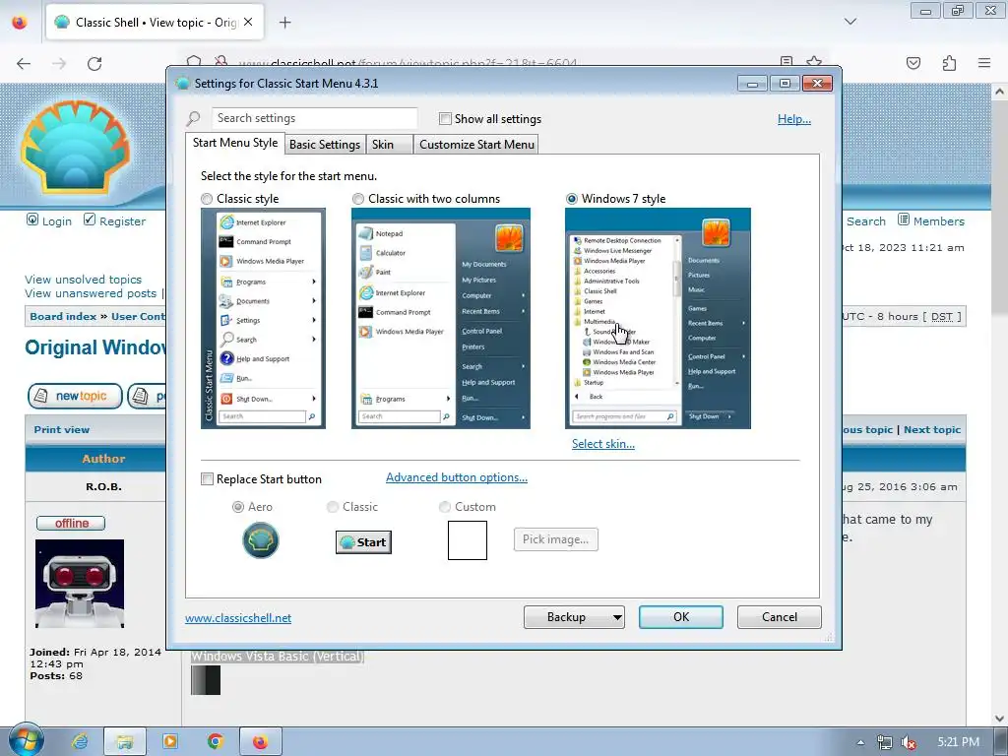Click Windows 7 style preview image
The image size is (1008, 756).
pyautogui.click(x=658, y=318)
